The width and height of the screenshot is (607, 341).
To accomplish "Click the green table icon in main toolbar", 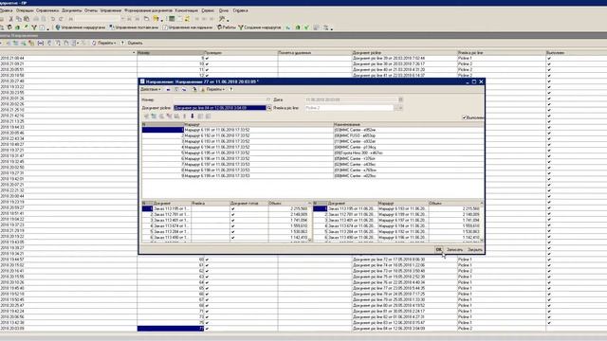I will click(x=172, y=19).
